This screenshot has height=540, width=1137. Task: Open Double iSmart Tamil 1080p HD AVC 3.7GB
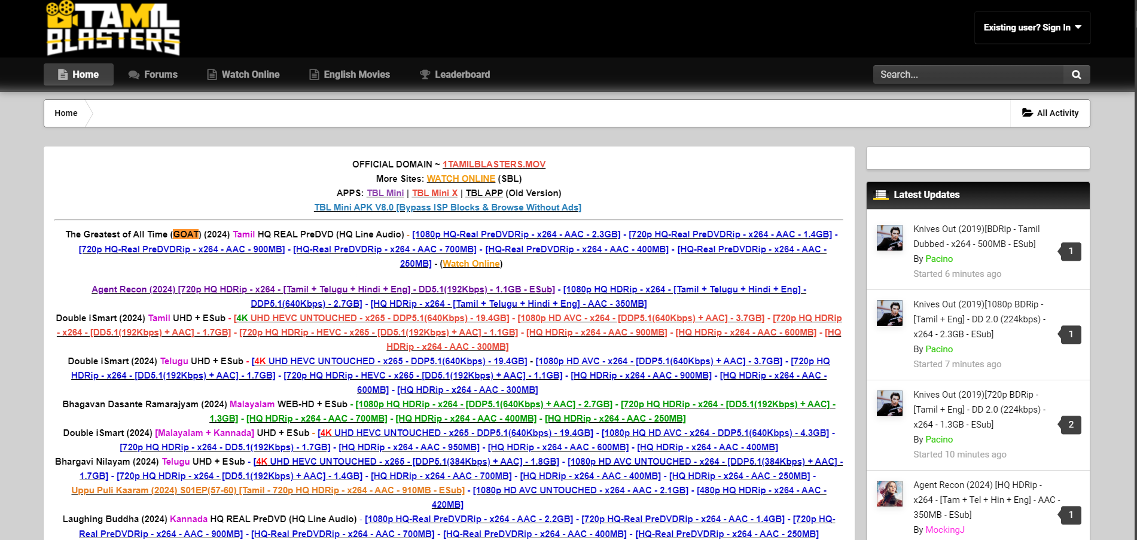[x=641, y=318]
